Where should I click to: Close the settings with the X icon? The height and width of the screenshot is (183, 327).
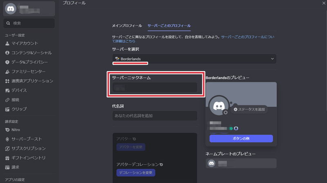pos(324,3)
